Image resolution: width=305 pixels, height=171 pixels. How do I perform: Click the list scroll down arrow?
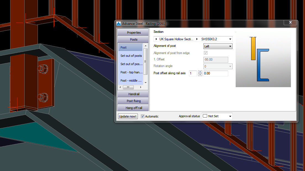tap(146, 83)
